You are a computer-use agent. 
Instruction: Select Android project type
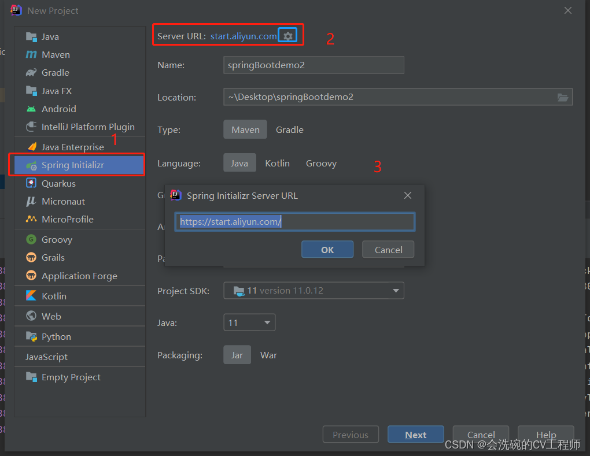click(x=80, y=109)
